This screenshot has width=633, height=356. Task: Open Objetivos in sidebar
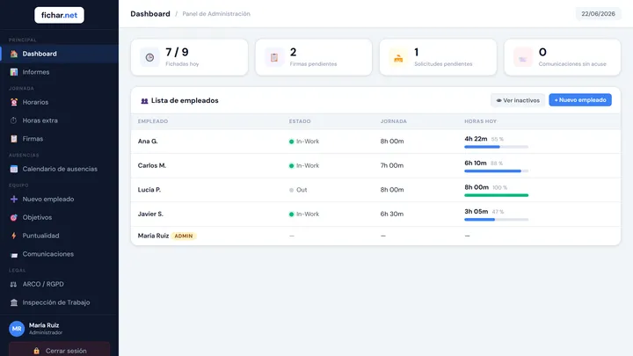60,217
